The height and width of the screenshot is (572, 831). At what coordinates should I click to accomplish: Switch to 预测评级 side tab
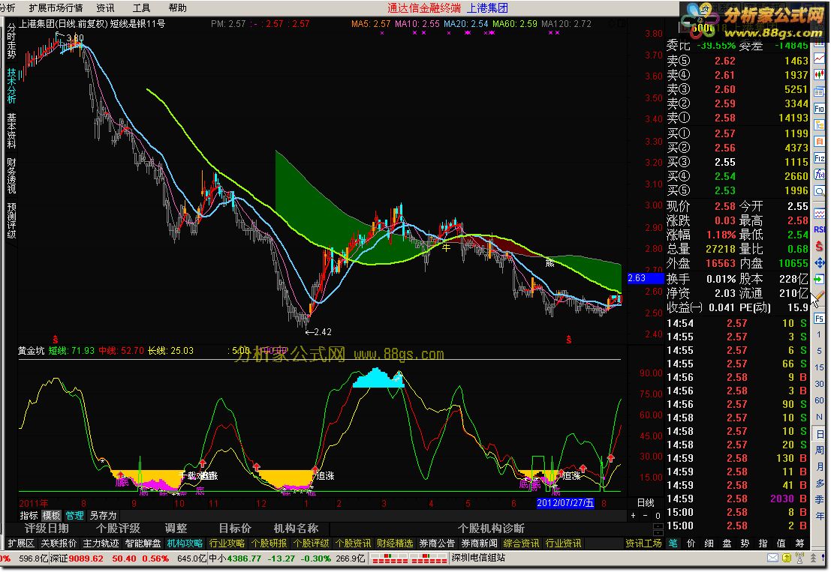click(x=11, y=220)
